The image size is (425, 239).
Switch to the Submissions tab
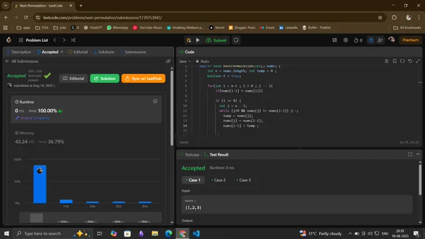click(x=132, y=52)
